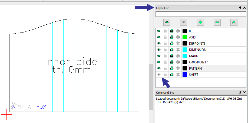Screen dimensions: 248x123
Task: Toggle construction icon for SHEET layer
Action: [x=178, y=75]
